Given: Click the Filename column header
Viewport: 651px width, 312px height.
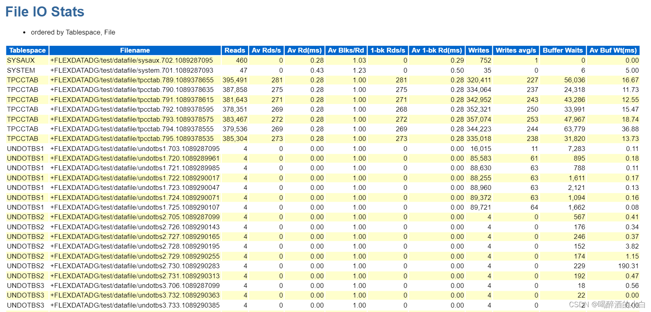Looking at the screenshot, I should (135, 50).
